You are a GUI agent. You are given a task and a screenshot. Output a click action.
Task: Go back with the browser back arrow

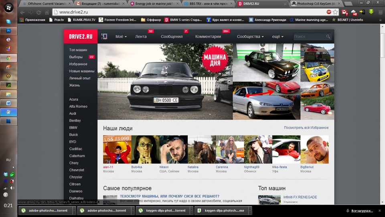click(x=22, y=12)
